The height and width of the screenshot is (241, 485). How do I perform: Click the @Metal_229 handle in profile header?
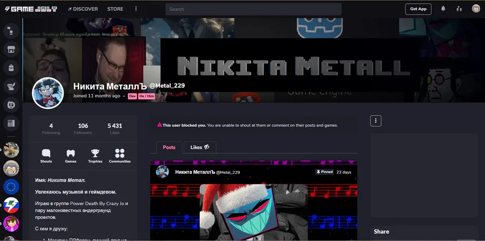(167, 86)
